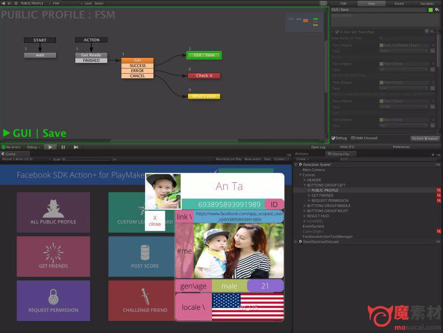Open settings gear for Get Set Text Pair action
This screenshot has height=333, width=443.
point(432,31)
